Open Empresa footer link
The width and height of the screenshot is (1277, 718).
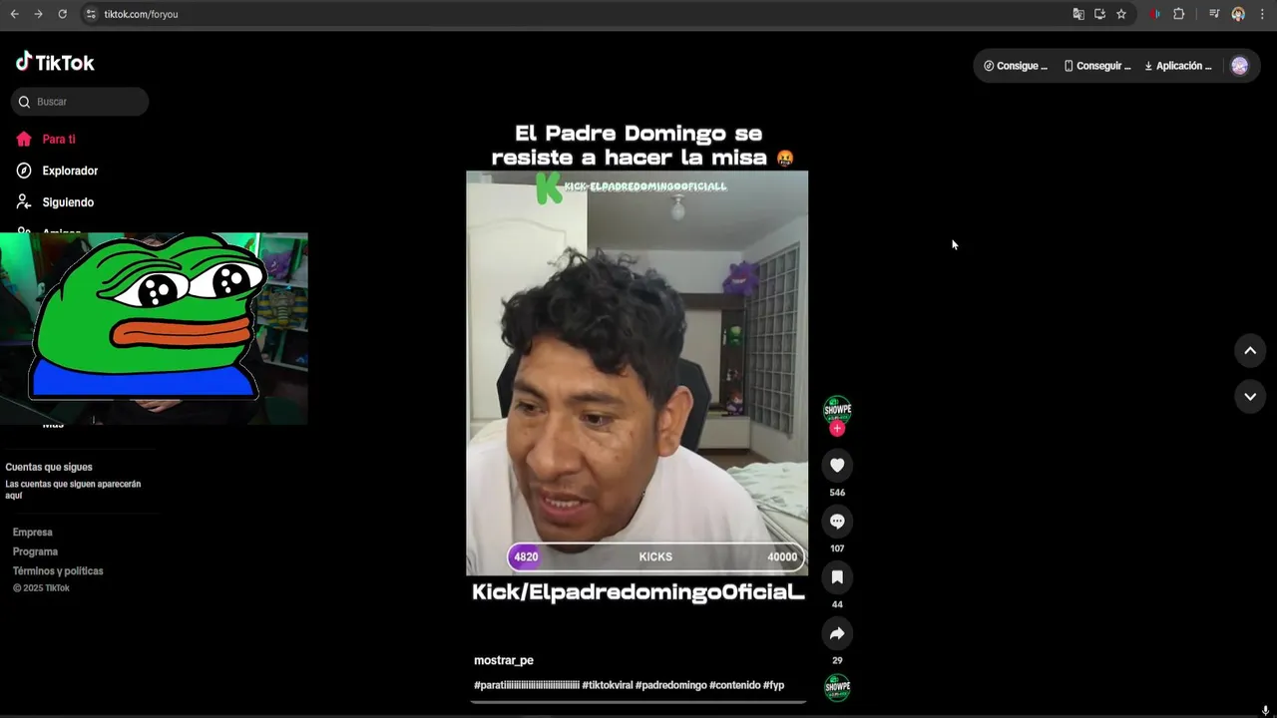[x=33, y=533]
